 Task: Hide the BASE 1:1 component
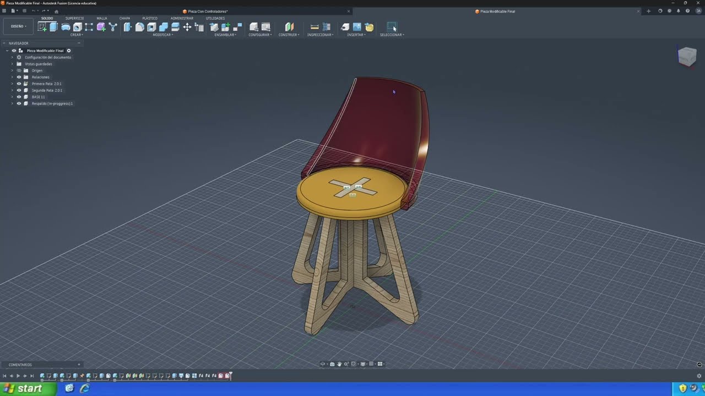coord(19,97)
